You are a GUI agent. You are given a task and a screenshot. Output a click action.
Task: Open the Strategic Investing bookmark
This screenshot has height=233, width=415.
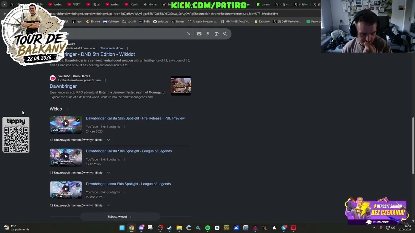203,22
